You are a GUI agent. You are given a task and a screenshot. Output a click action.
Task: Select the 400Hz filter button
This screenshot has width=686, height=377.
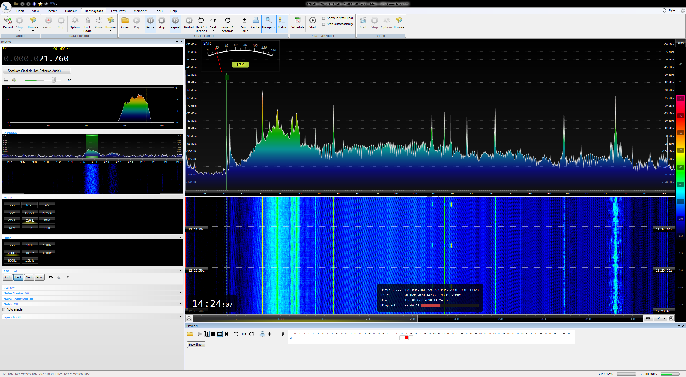coord(30,253)
